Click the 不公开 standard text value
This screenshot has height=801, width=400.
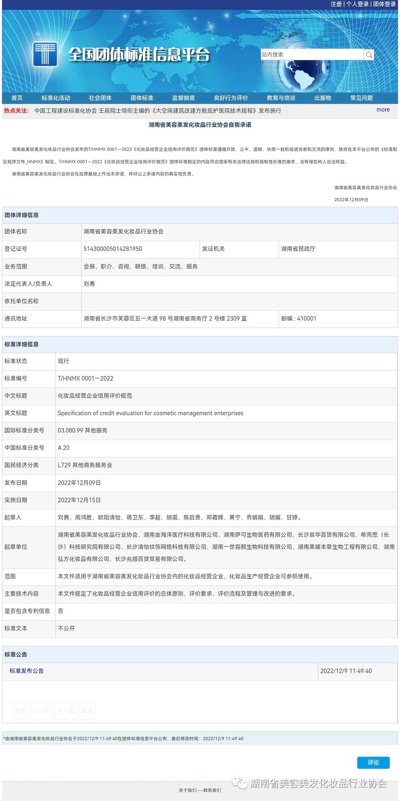pos(66,629)
